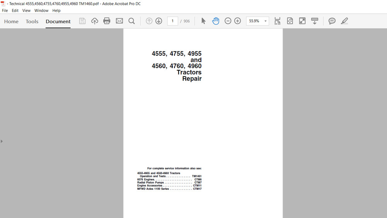
Task: Open the File menu
Action: pyautogui.click(x=5, y=10)
